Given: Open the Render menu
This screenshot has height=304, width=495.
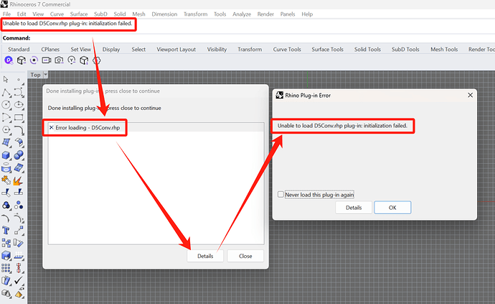Looking at the screenshot, I should pyautogui.click(x=265, y=14).
